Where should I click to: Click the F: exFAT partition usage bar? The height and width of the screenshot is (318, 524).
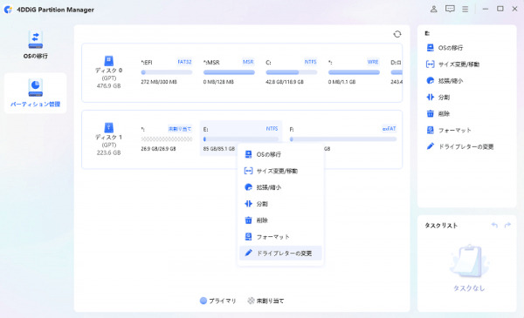click(x=343, y=139)
